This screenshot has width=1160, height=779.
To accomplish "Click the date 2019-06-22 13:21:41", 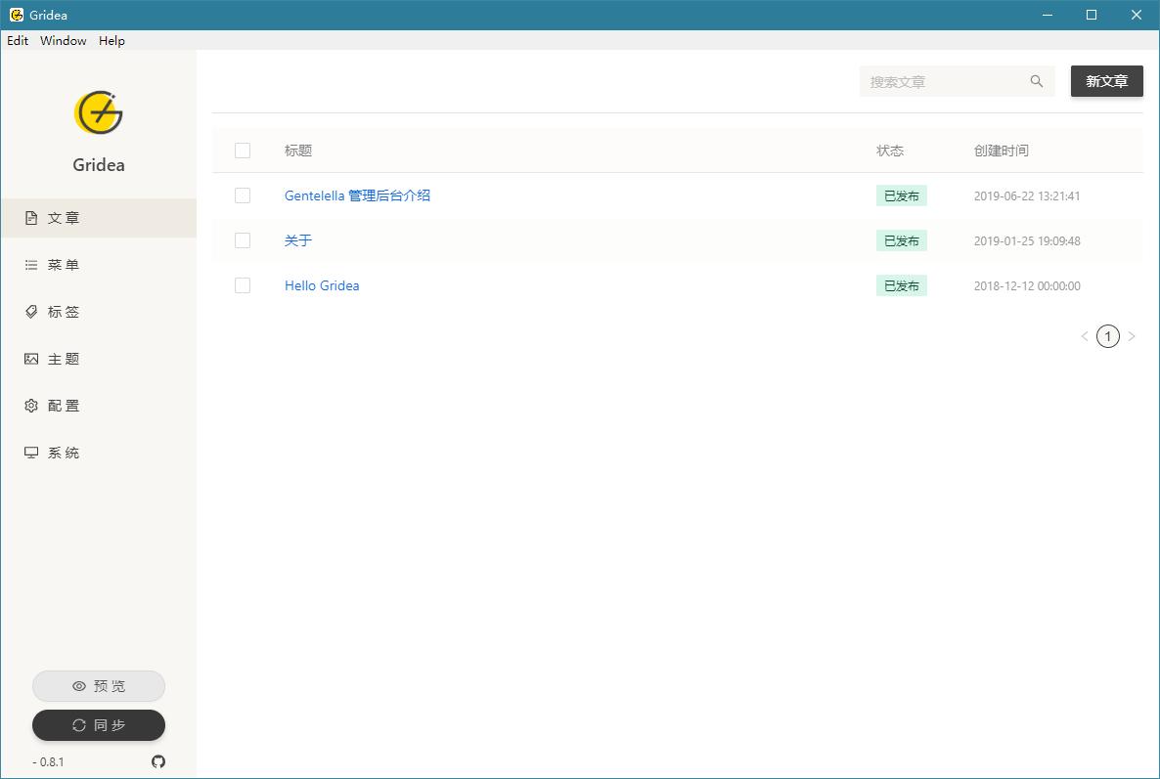I will 1027,195.
